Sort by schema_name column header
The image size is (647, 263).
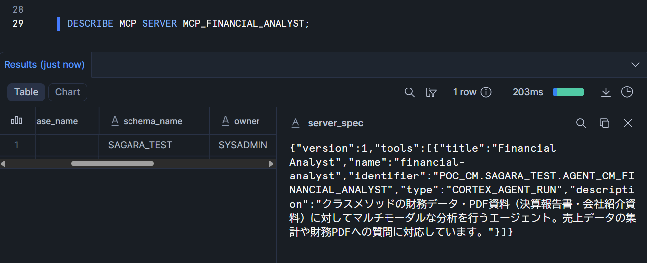(x=152, y=121)
